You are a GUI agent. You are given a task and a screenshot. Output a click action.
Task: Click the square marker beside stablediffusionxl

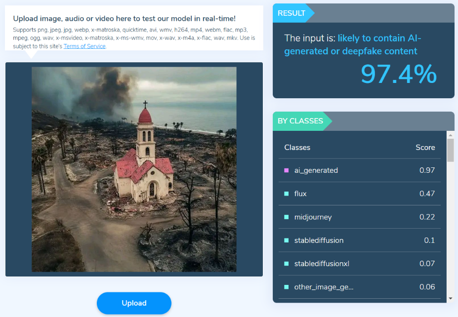(287, 264)
